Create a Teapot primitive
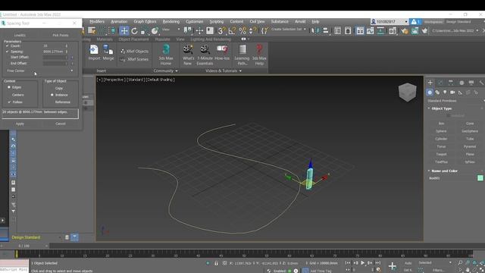The width and height of the screenshot is (485, 273). pos(441,154)
